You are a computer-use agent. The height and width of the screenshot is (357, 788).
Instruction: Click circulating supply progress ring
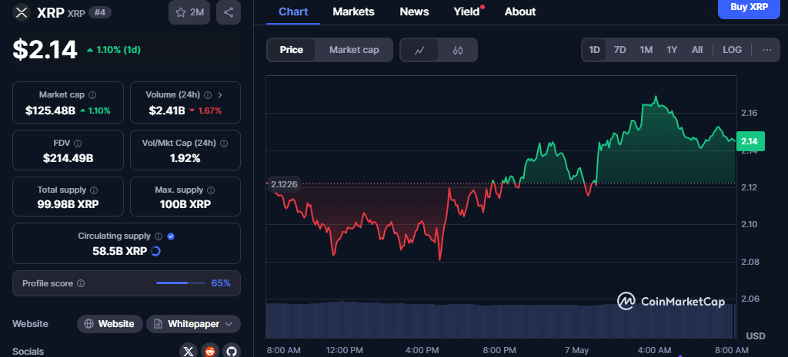(155, 251)
